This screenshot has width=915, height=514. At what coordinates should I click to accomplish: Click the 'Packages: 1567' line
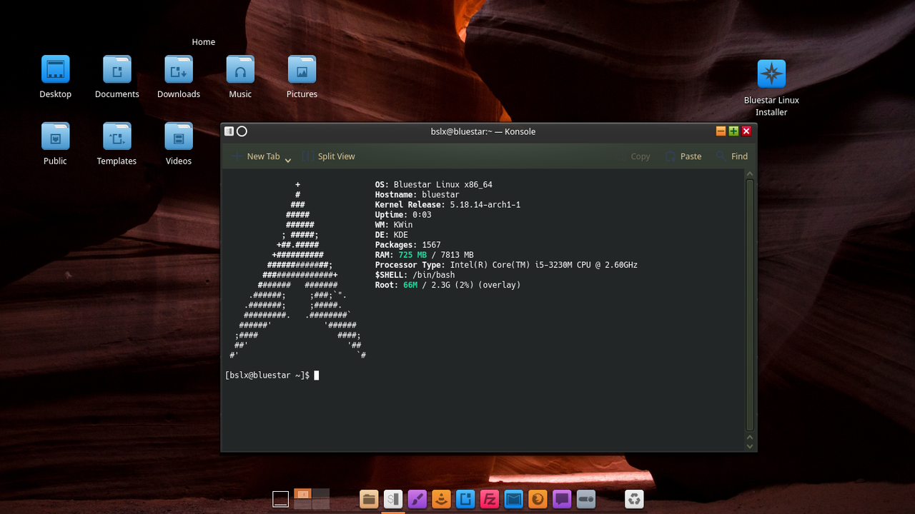click(x=408, y=245)
